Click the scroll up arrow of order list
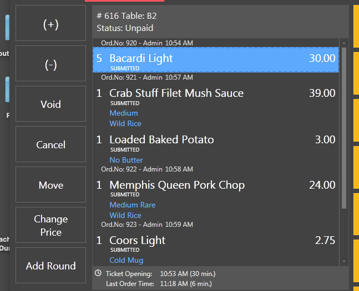Screen dimensions: 359x291 click(x=344, y=43)
